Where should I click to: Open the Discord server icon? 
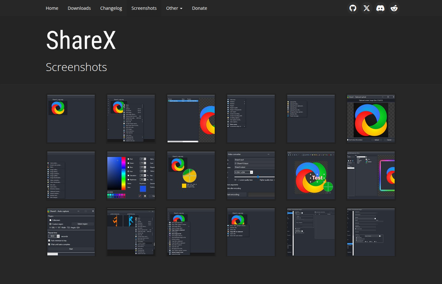pos(380,8)
